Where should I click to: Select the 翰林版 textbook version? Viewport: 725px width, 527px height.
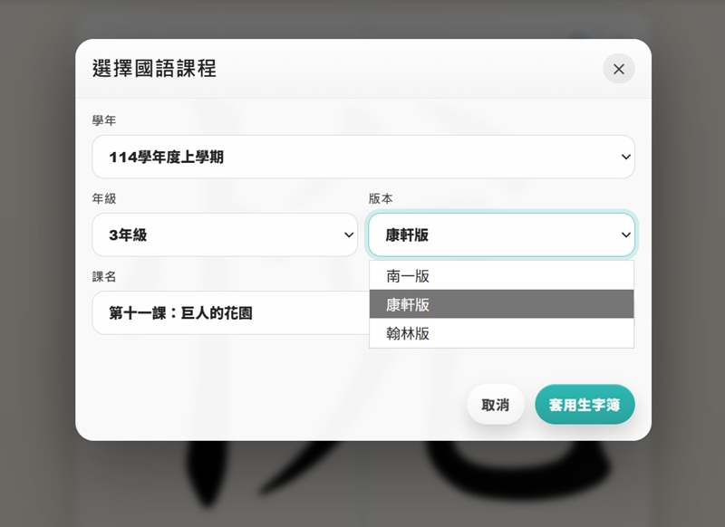[501, 333]
